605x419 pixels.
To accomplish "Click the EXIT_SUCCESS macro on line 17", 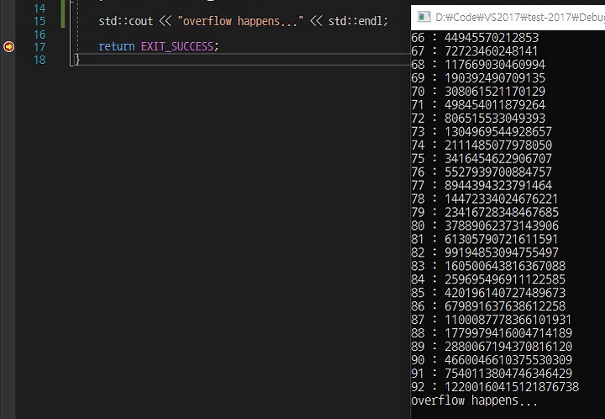I will [x=177, y=46].
